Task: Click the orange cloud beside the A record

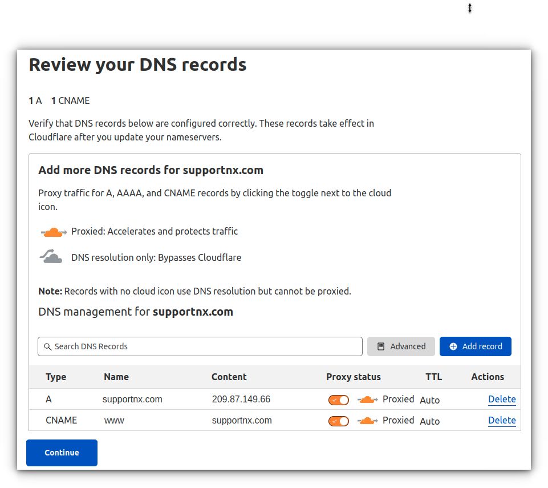Action: tap(367, 399)
